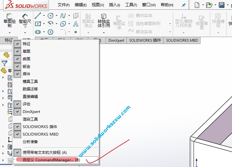The image size is (232, 167).
Task: Click Display/Delete Relations (显示/删除几何关系)
Action: point(184,20)
